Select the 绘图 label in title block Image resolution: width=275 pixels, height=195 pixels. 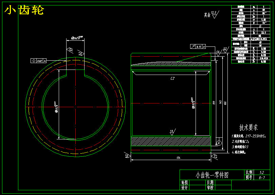click(184, 182)
